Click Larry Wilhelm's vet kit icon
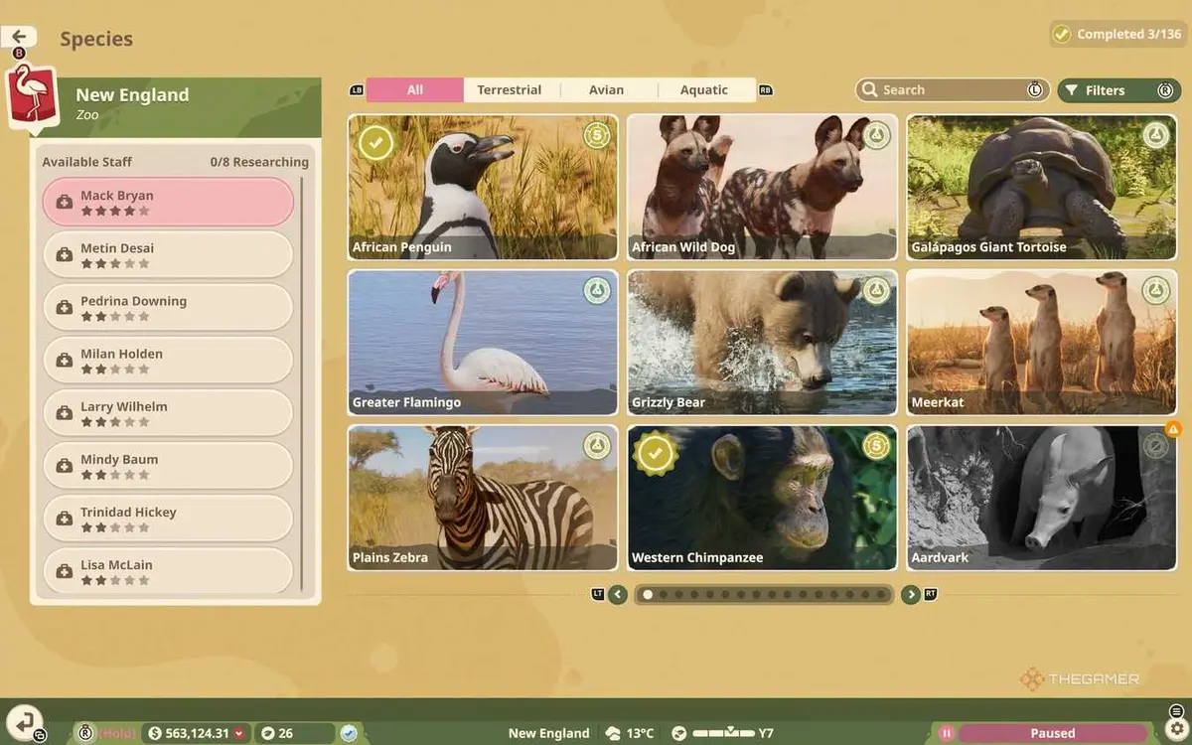 [65, 412]
